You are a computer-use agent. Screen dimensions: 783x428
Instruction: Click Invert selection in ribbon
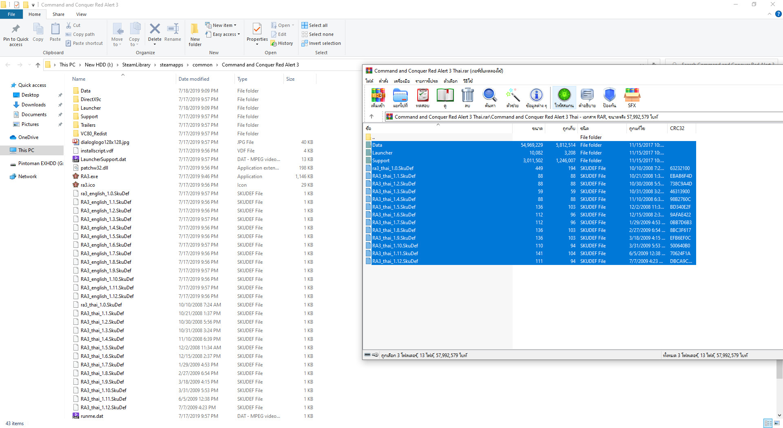pos(321,43)
